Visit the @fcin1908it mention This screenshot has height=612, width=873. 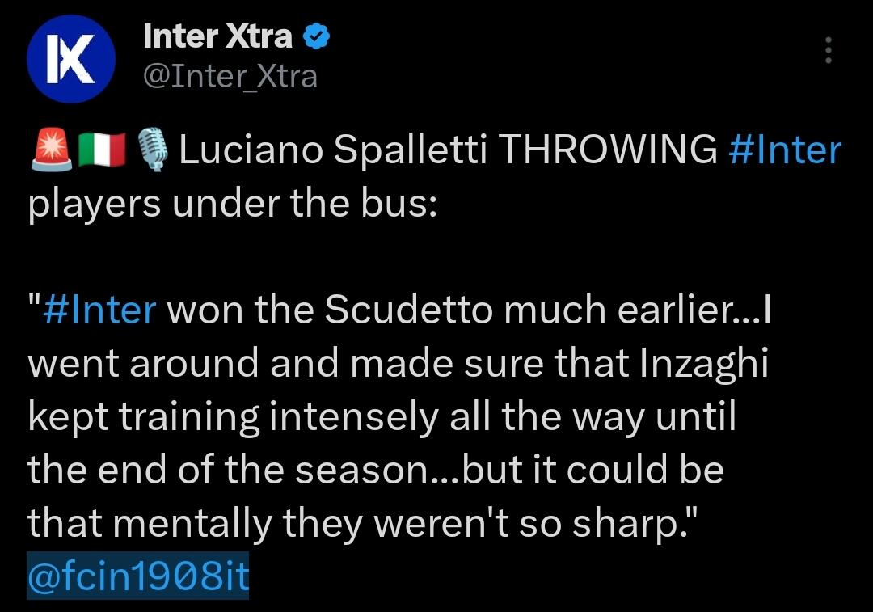click(x=138, y=579)
